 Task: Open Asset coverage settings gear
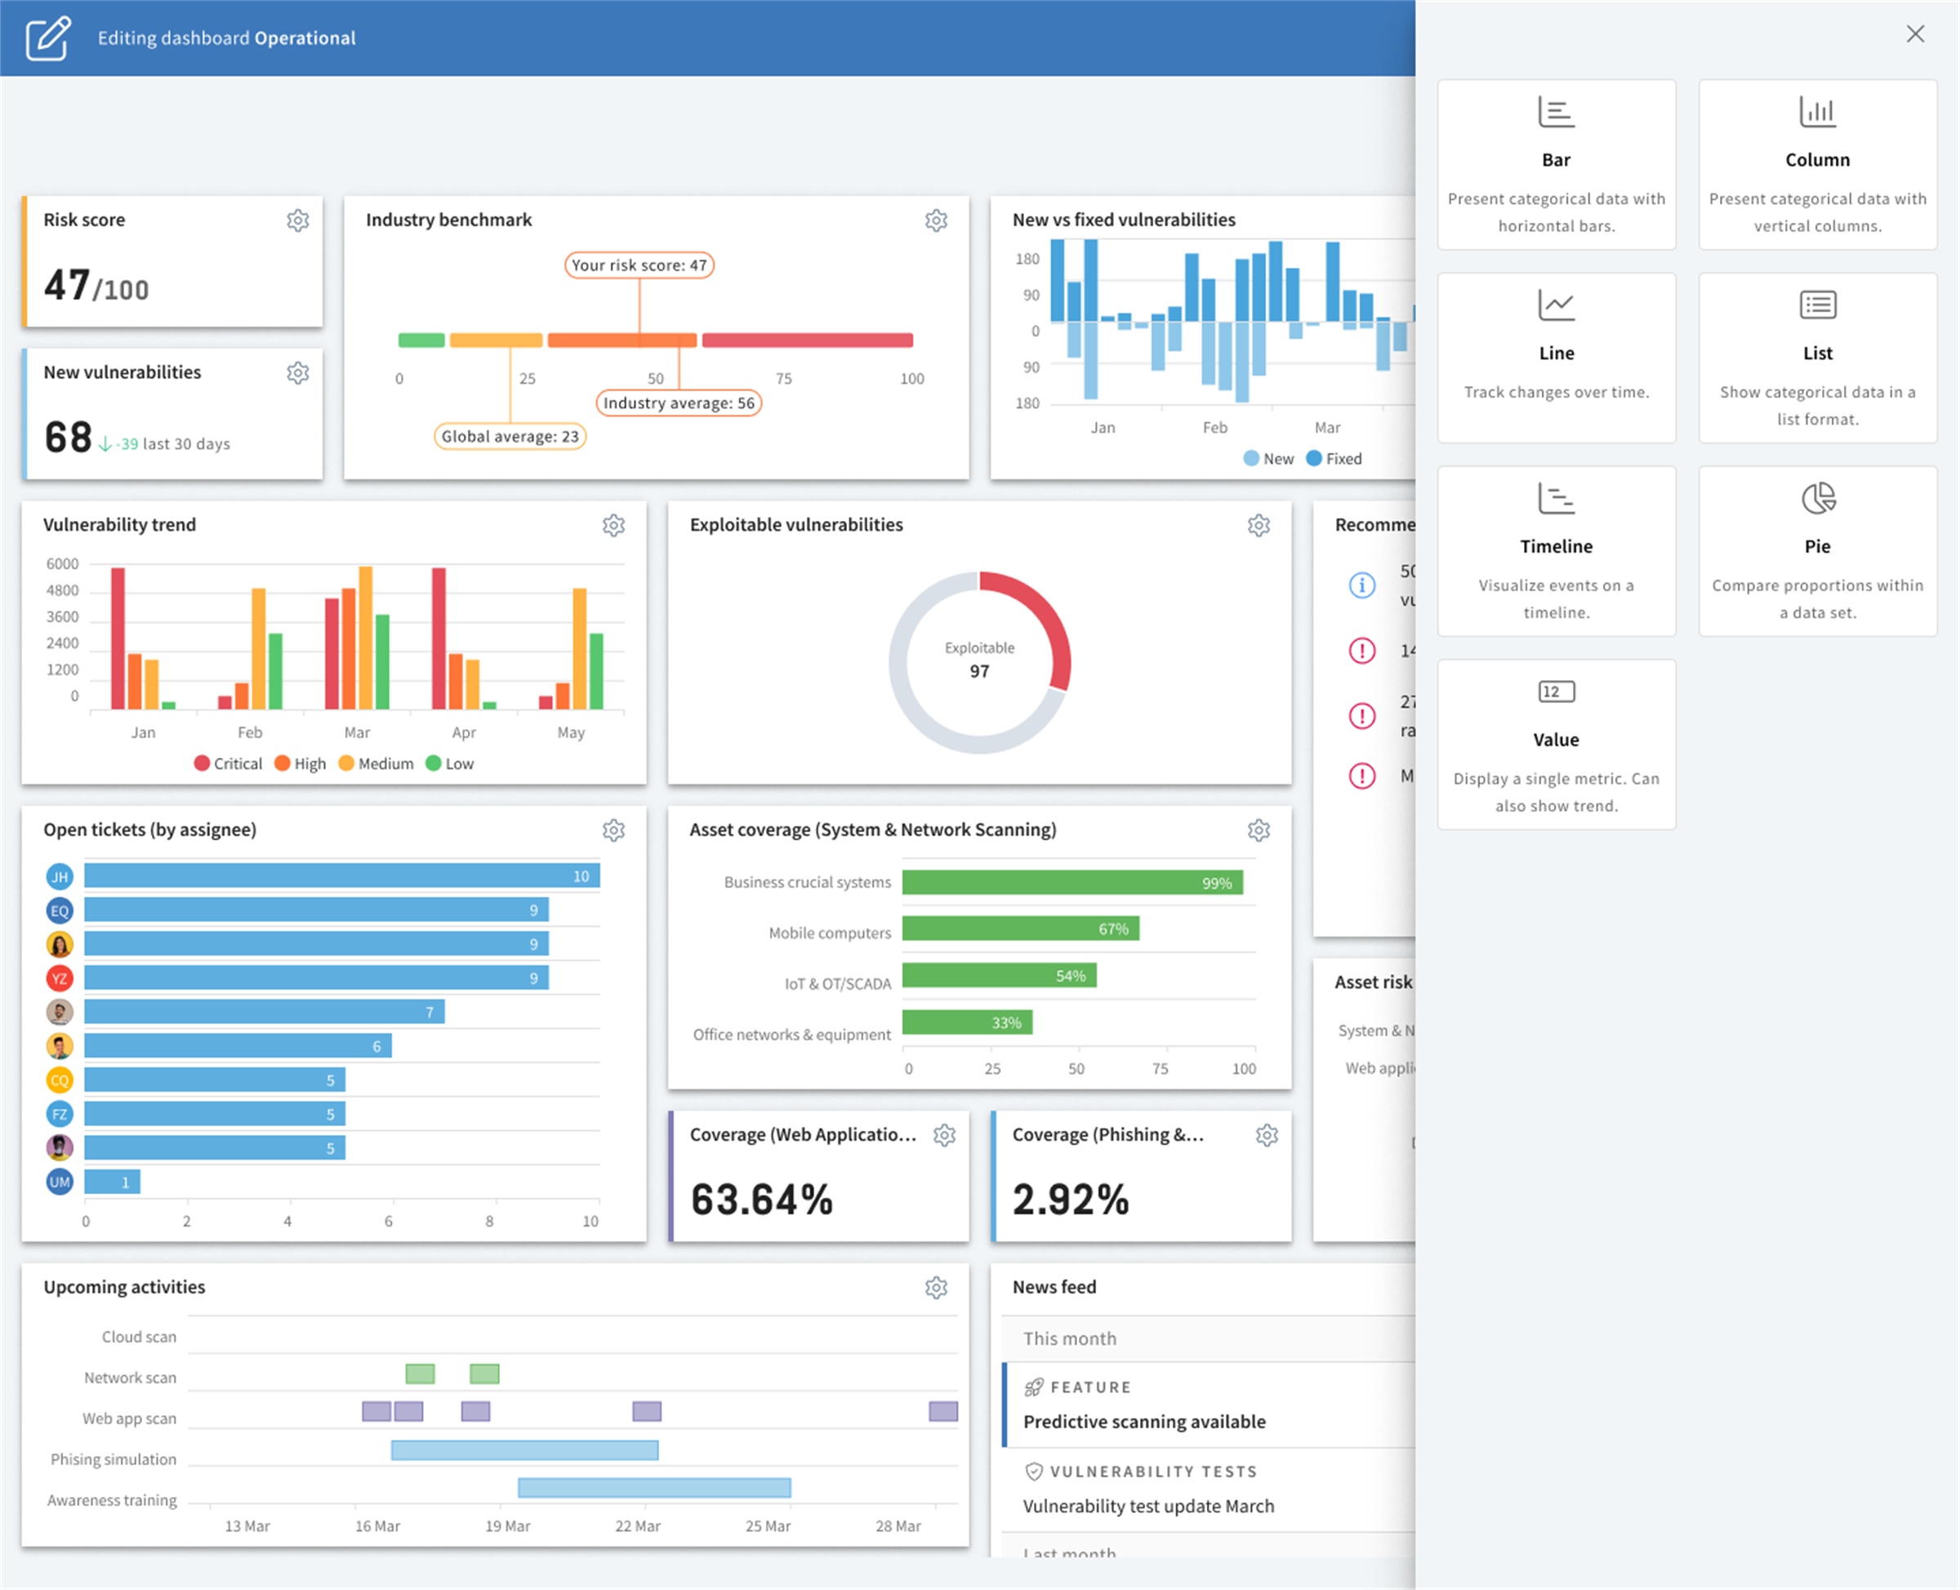[1259, 831]
